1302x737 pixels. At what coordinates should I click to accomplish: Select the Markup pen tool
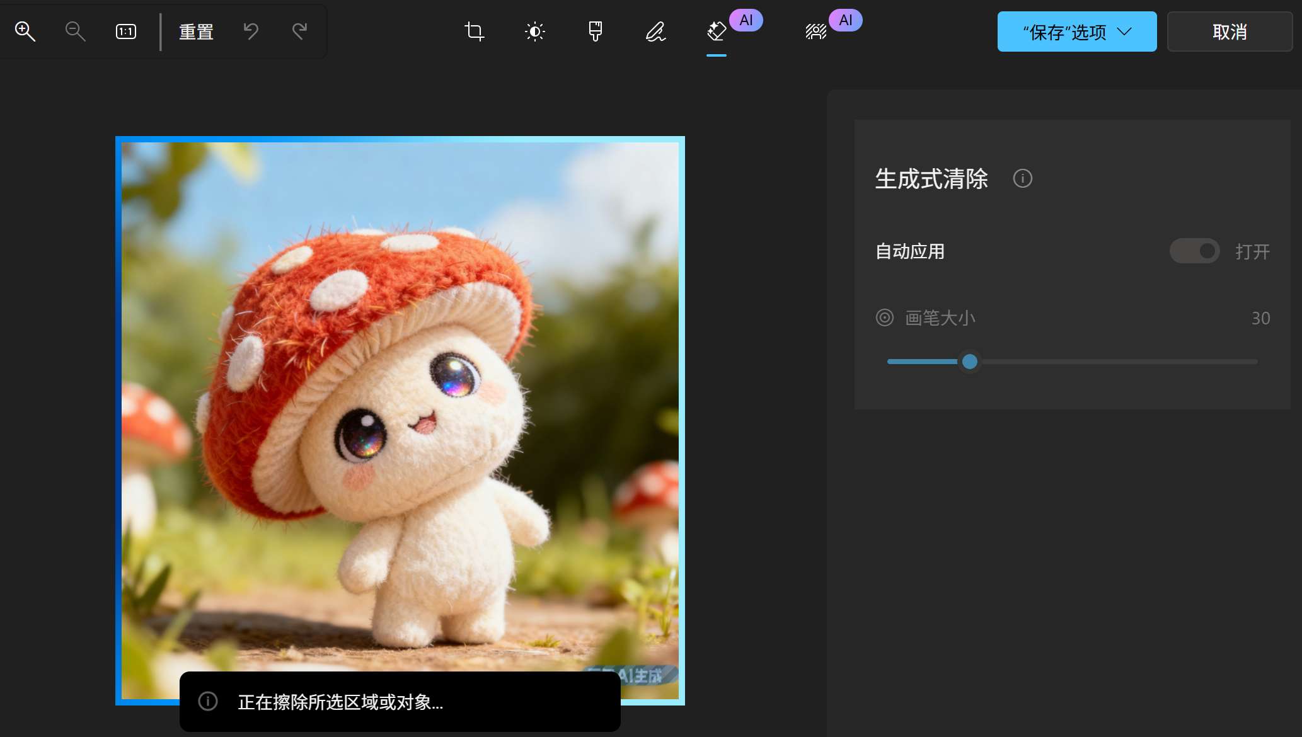click(654, 31)
